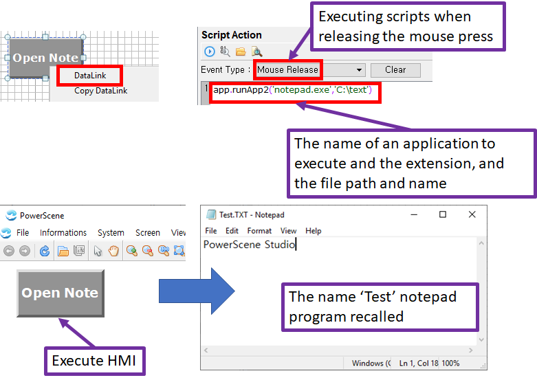This screenshot has width=537, height=380.
Task: Click the fit to screen icon in PowerScene
Action: coord(179,251)
